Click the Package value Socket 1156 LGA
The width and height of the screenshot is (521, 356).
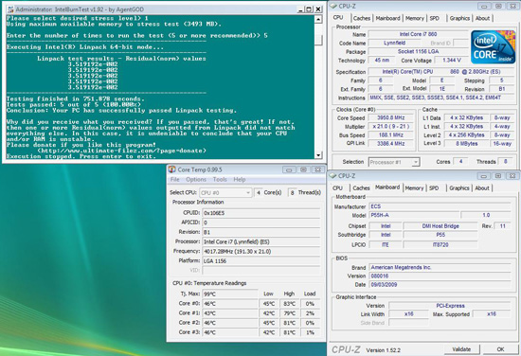pyautogui.click(x=418, y=51)
